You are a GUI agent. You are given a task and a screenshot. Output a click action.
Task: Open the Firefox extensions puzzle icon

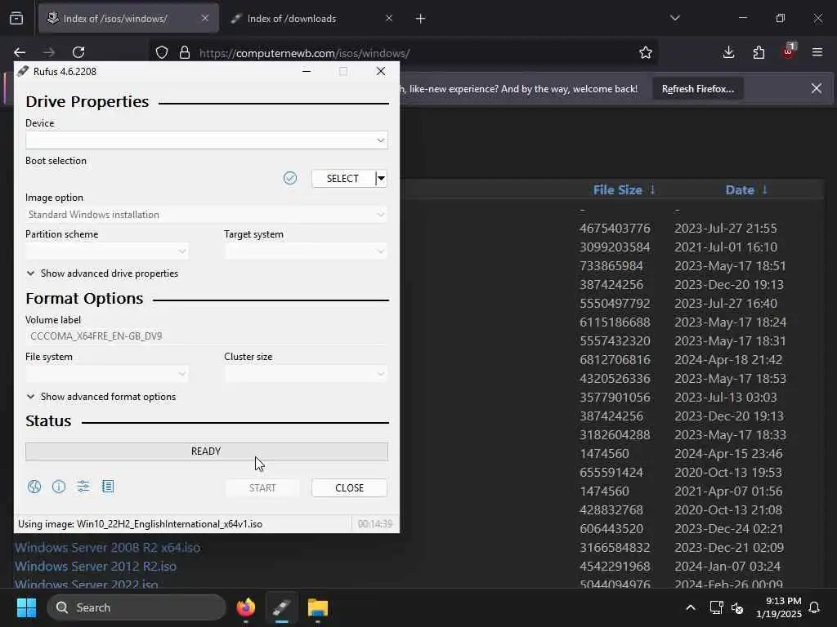[x=759, y=52]
